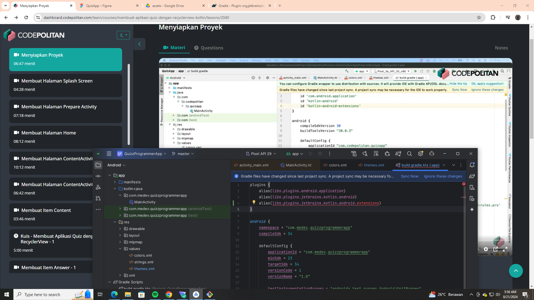Click the Windows taskbar search field

42,295
